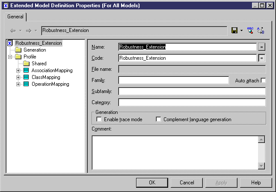Viewport: 276px width, 192px height.
Task: Select the OperationMapping tree label
Action: 50,84
